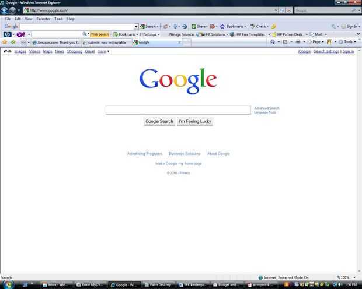362x289 pixels.
Task: Click the Google Toolbar Search button
Action: 149,26
